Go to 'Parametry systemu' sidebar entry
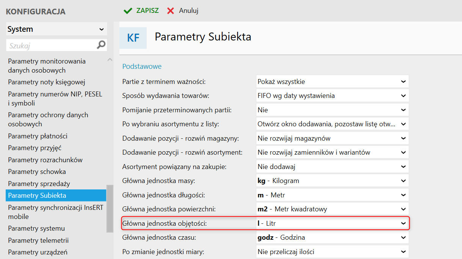Image resolution: width=462 pixels, height=259 pixels. pos(36,228)
